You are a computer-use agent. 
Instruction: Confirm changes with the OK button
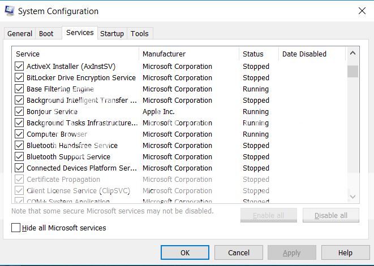[185, 252]
